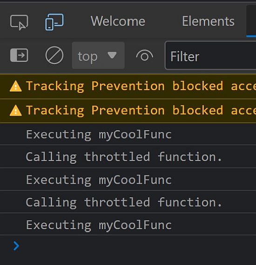
Task: Activate the inspect element picker icon
Action: pyautogui.click(x=19, y=22)
